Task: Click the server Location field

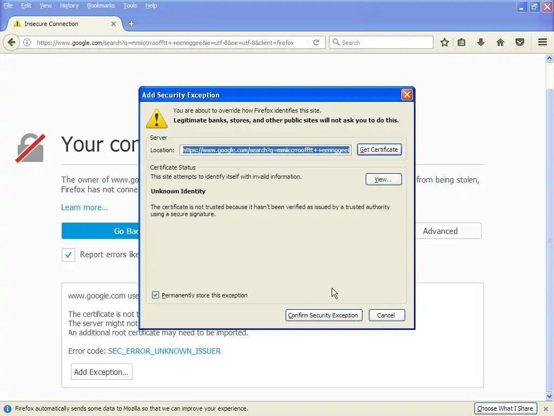Action: click(x=265, y=150)
